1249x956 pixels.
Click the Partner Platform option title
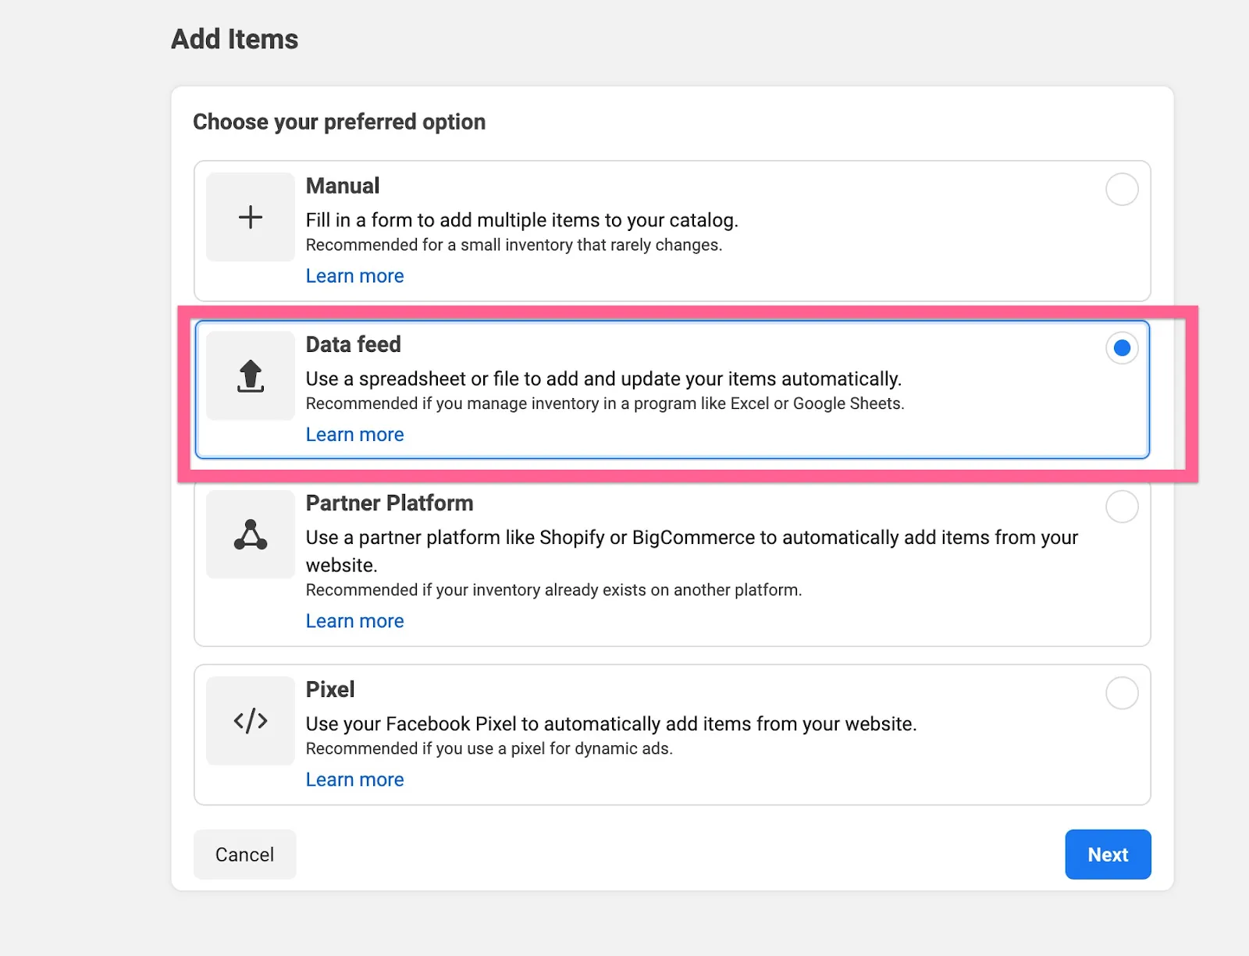[389, 503]
